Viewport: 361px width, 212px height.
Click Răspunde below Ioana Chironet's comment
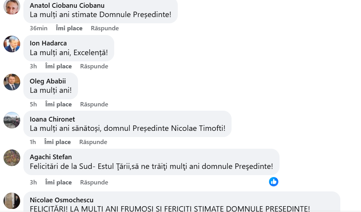tap(93, 142)
